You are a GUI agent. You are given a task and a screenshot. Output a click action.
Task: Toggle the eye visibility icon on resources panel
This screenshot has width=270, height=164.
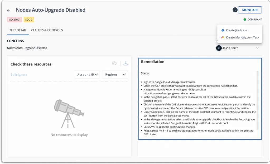click(x=114, y=63)
